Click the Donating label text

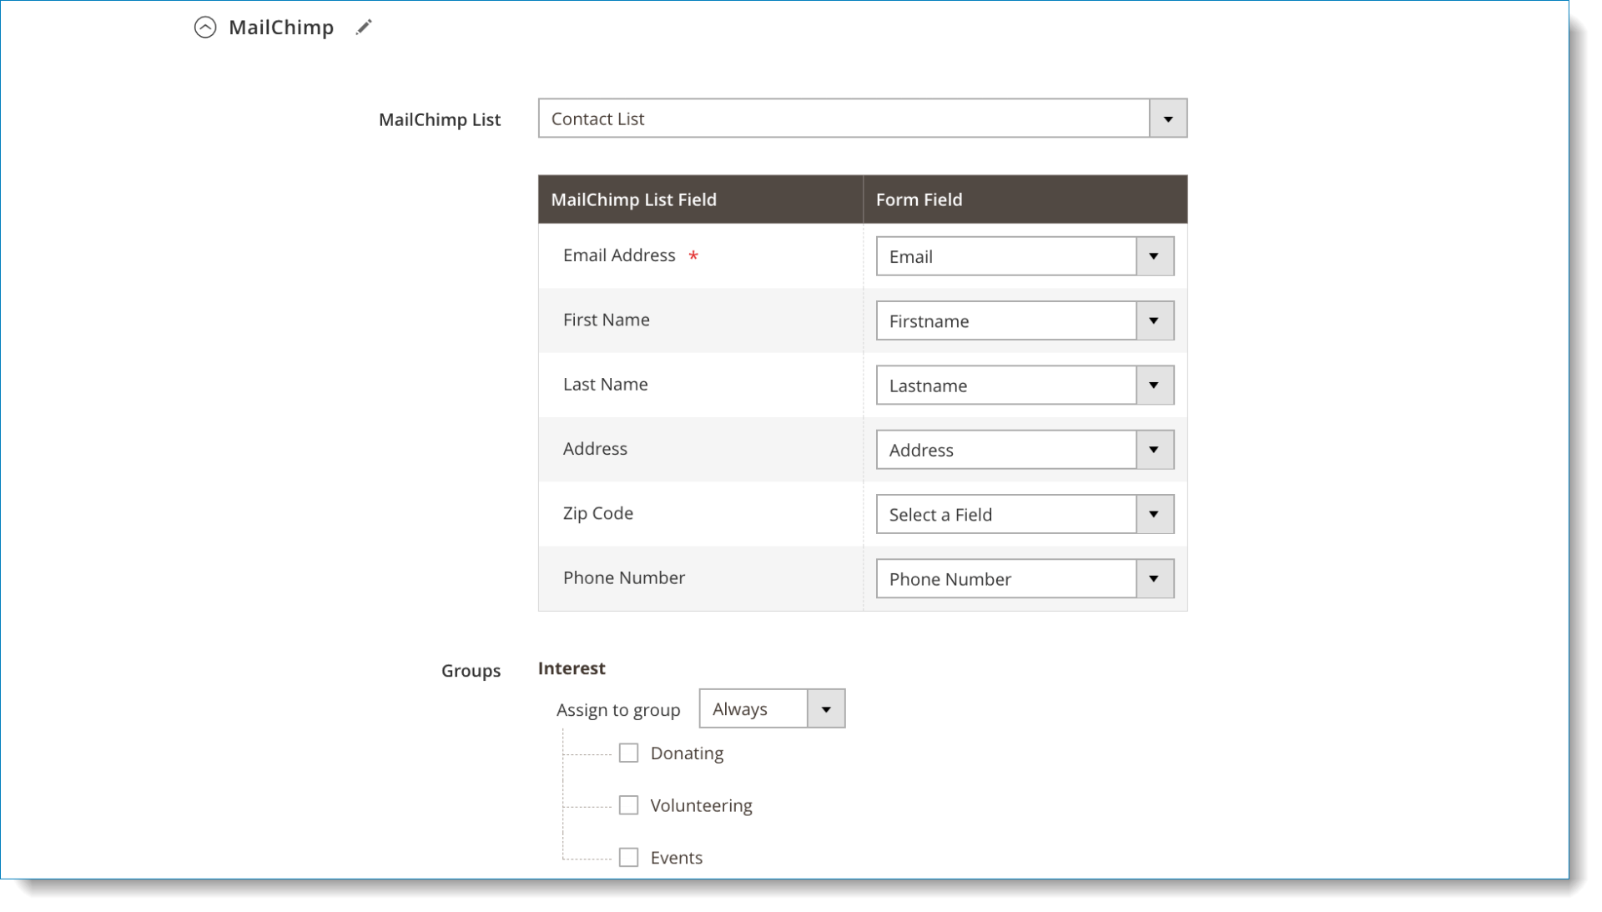point(687,753)
